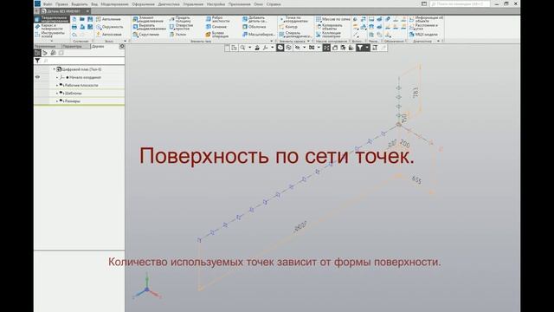Click Спираль цилиндрическая tool
Image resolution: width=554 pixels, height=312 pixels.
[x=295, y=35]
